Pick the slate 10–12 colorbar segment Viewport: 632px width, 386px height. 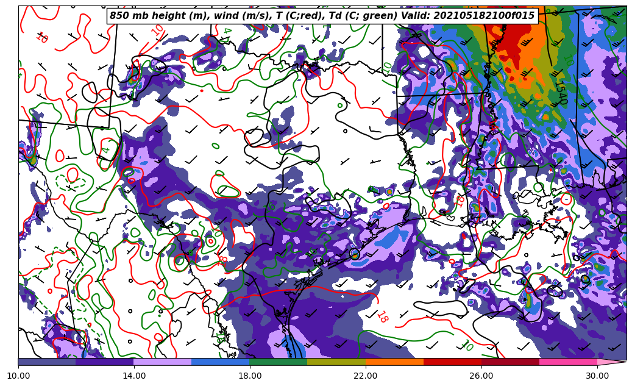click(47, 362)
